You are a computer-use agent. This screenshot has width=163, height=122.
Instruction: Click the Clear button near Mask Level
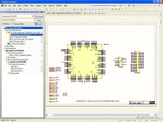157,117
